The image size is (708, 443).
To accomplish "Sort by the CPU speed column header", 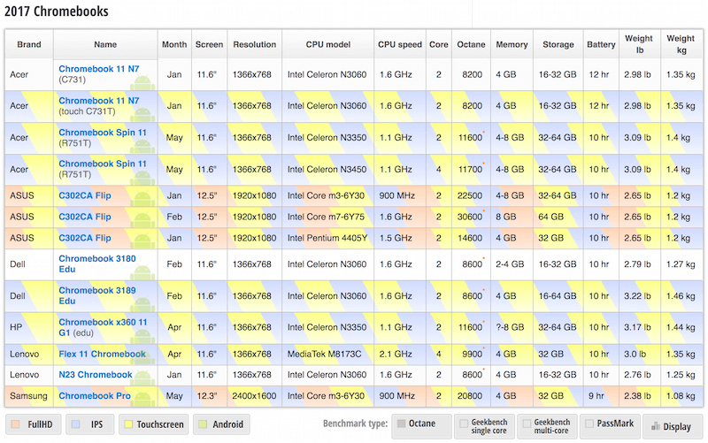I will [x=399, y=44].
